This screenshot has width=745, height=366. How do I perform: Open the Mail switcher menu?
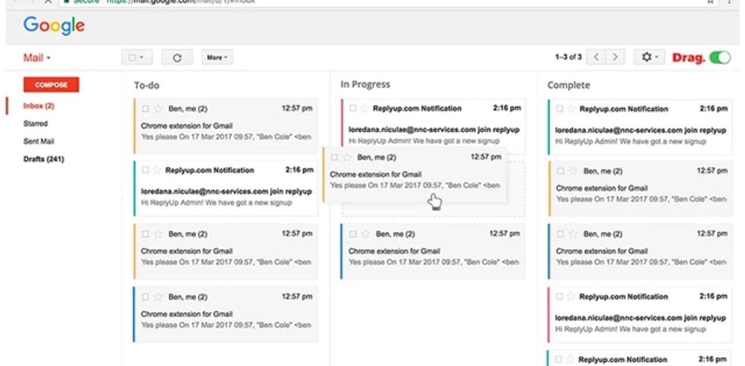tap(37, 58)
